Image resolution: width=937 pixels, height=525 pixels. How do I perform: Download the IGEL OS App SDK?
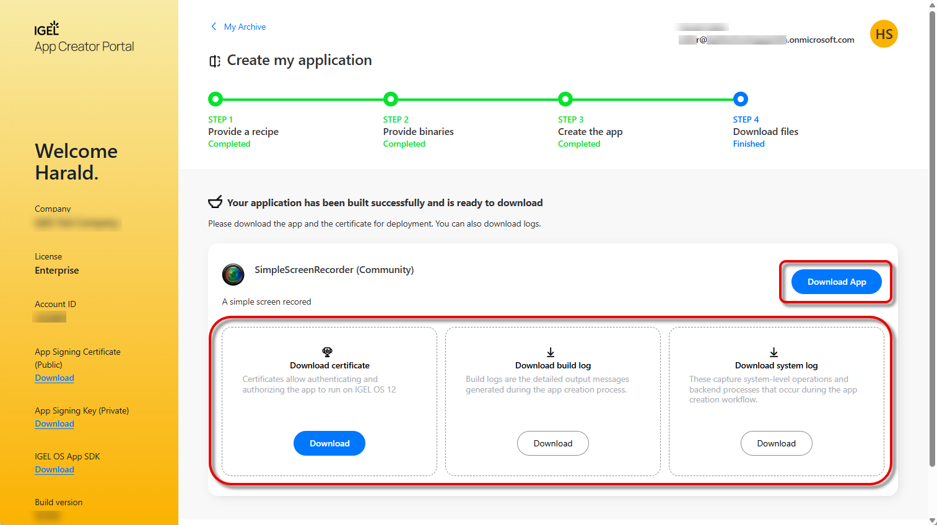[54, 469]
